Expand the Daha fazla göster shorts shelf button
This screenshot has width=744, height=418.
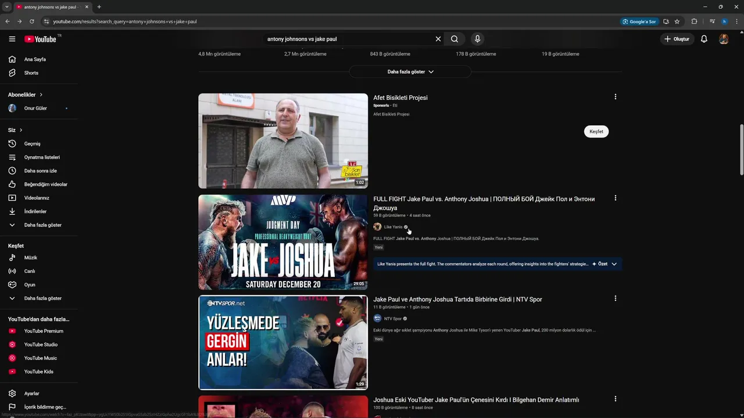[x=410, y=71]
